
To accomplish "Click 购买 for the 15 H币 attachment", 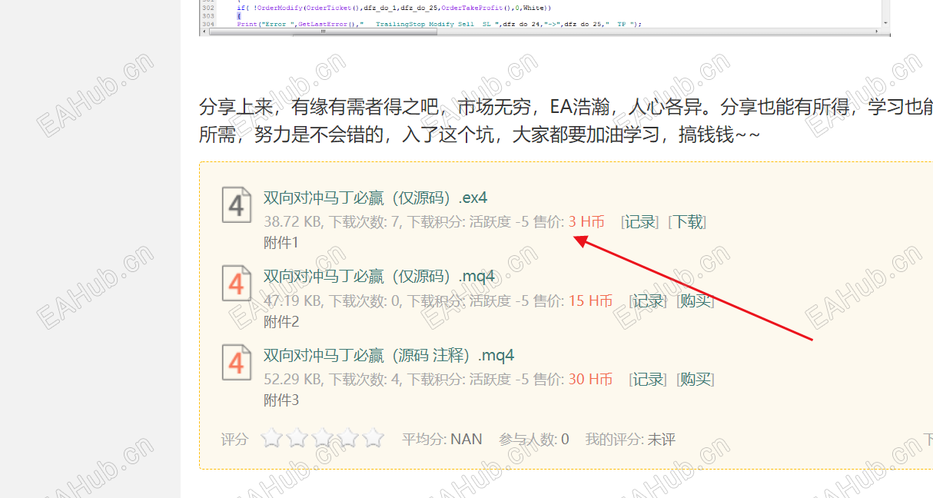I will point(696,300).
